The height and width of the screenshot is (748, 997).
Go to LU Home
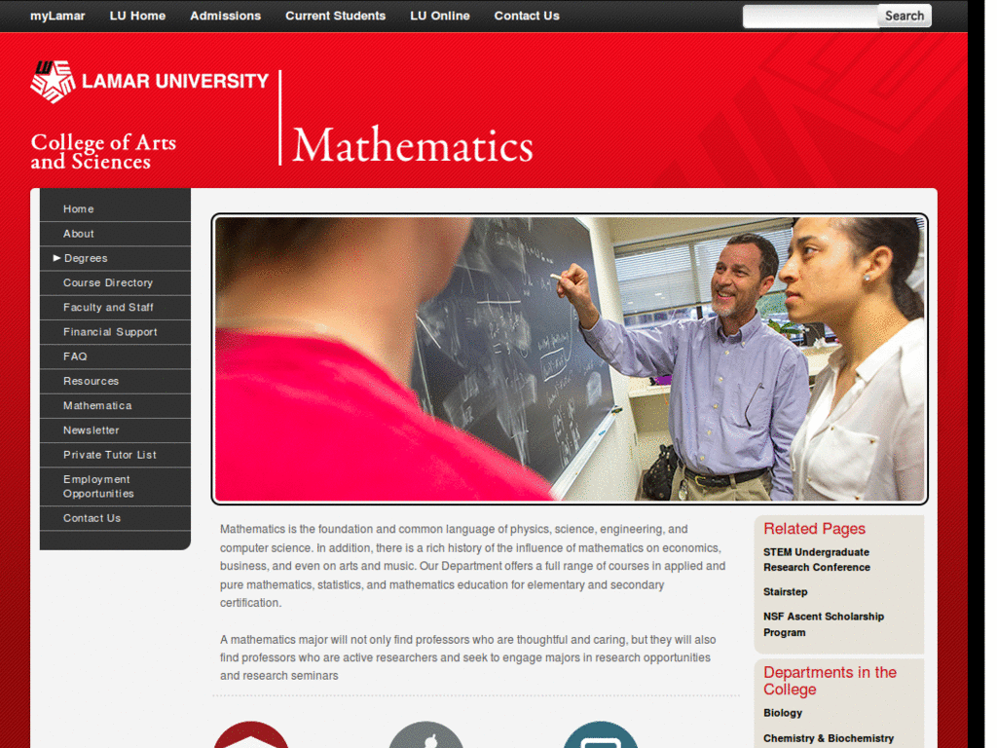click(137, 16)
